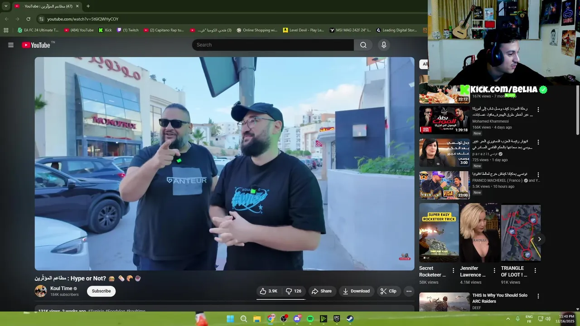Open options for TRIANGLE OF LOOT short

tap(535, 271)
